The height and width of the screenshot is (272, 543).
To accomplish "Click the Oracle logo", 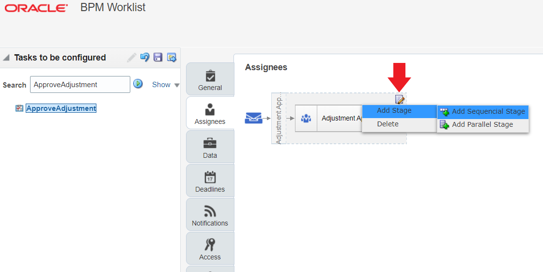I will 36,8.
